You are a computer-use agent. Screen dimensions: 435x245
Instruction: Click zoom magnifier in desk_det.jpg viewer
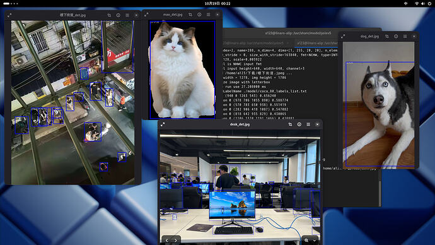(306, 241)
